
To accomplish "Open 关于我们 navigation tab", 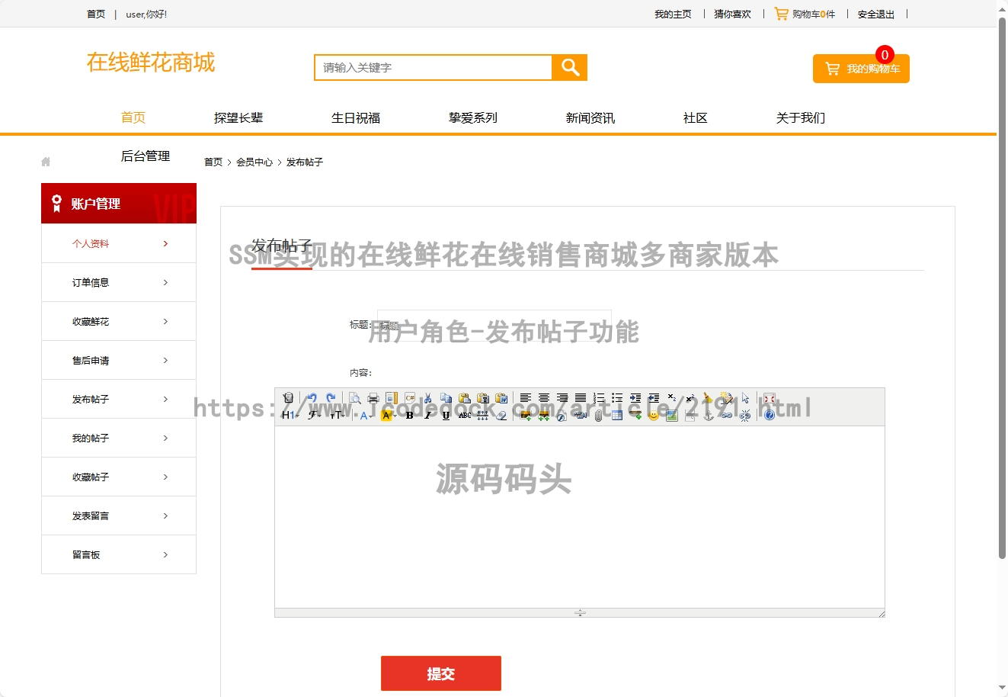I will point(801,117).
